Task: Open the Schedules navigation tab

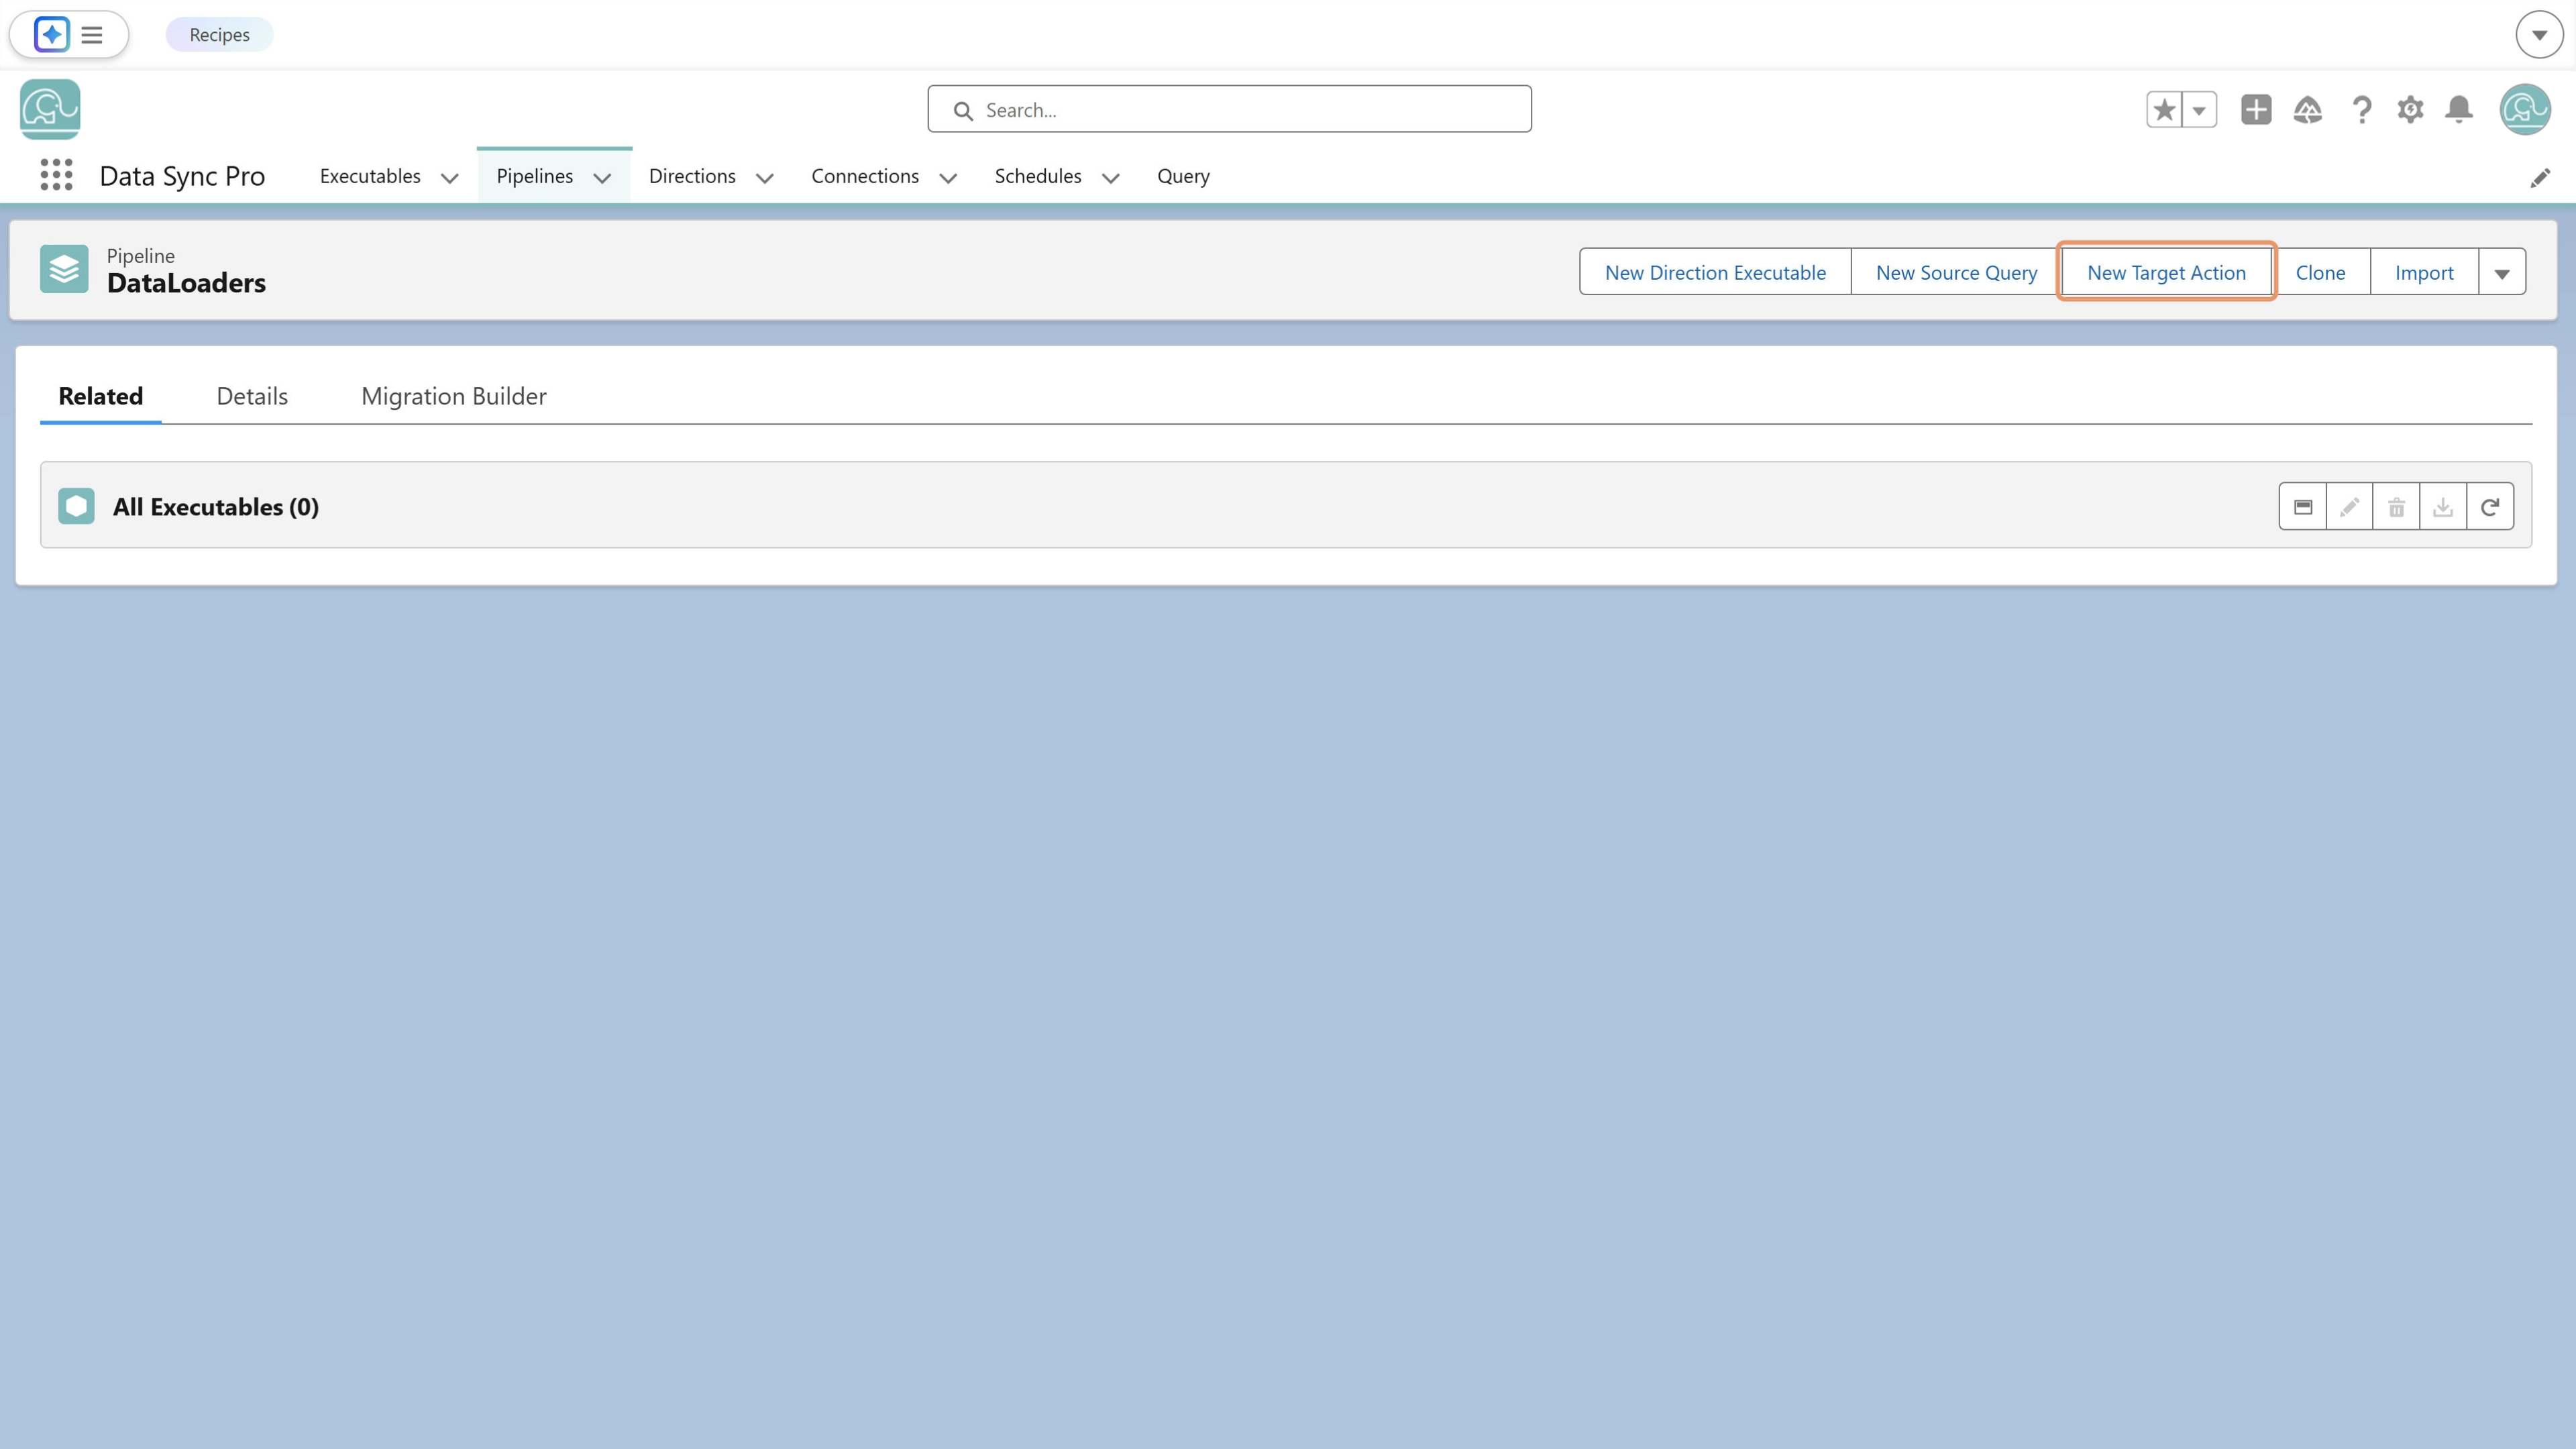Action: 1038,176
